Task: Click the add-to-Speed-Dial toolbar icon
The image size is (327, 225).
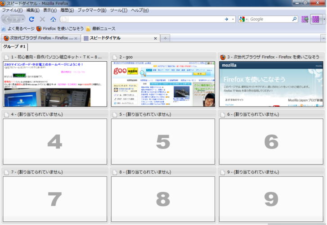Action: click(305, 19)
